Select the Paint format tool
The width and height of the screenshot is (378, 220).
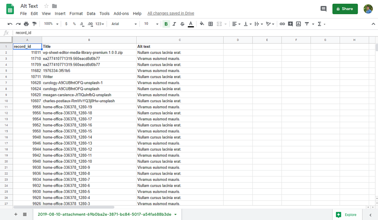click(x=35, y=24)
